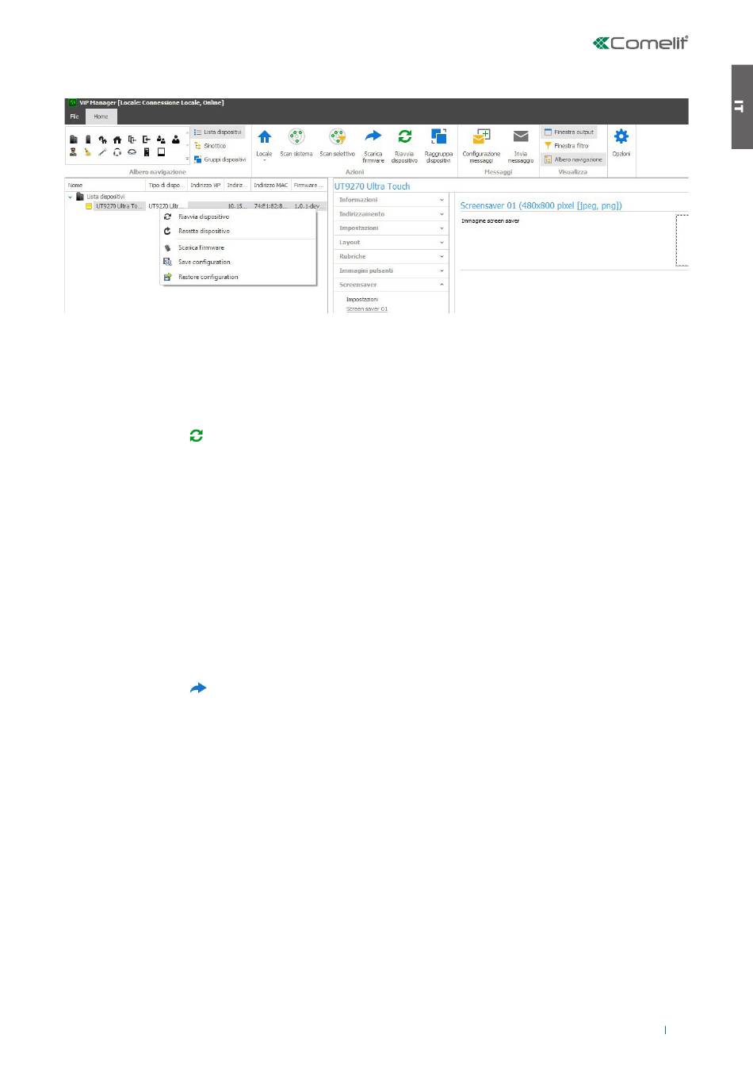753x1069 pixels.
Task: Toggle Finestra filtro visibility
Action: click(x=567, y=146)
